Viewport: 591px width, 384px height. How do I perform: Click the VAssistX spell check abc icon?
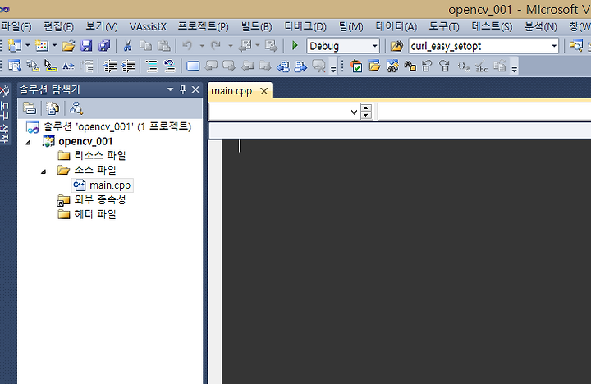pyautogui.click(x=482, y=66)
